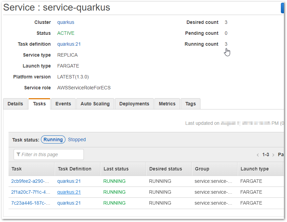Image resolution: width=287 pixels, height=222 pixels.
Task: Go to previous page of tasks
Action: click(x=258, y=154)
